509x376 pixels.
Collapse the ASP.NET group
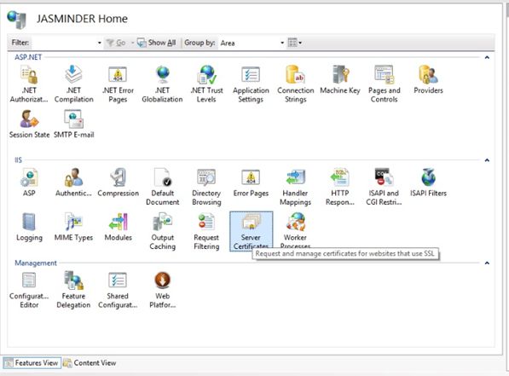(x=487, y=57)
